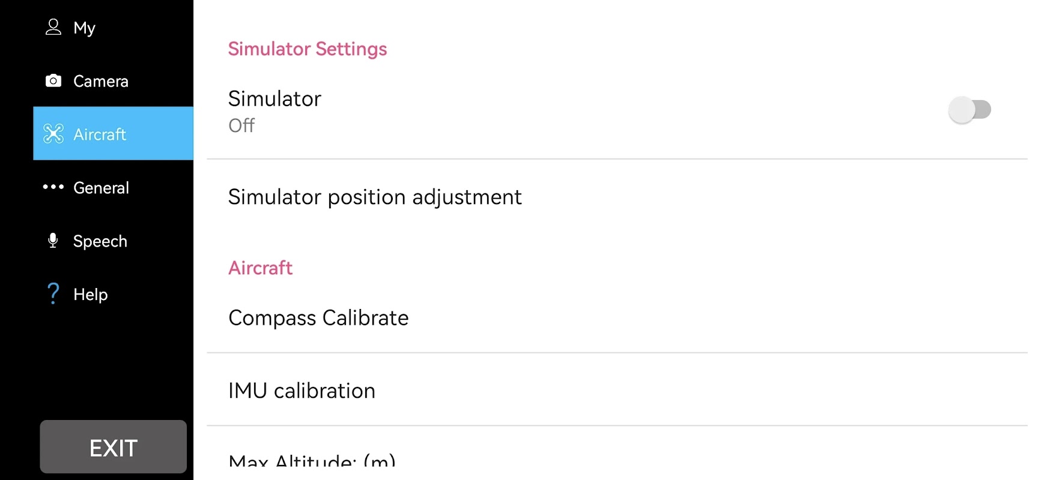Select the Camera settings label

click(101, 81)
